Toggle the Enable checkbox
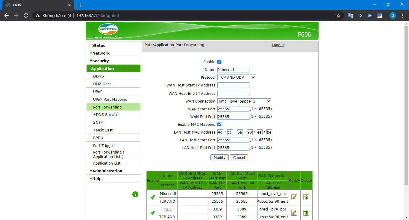This screenshot has height=220, width=409. [x=219, y=62]
